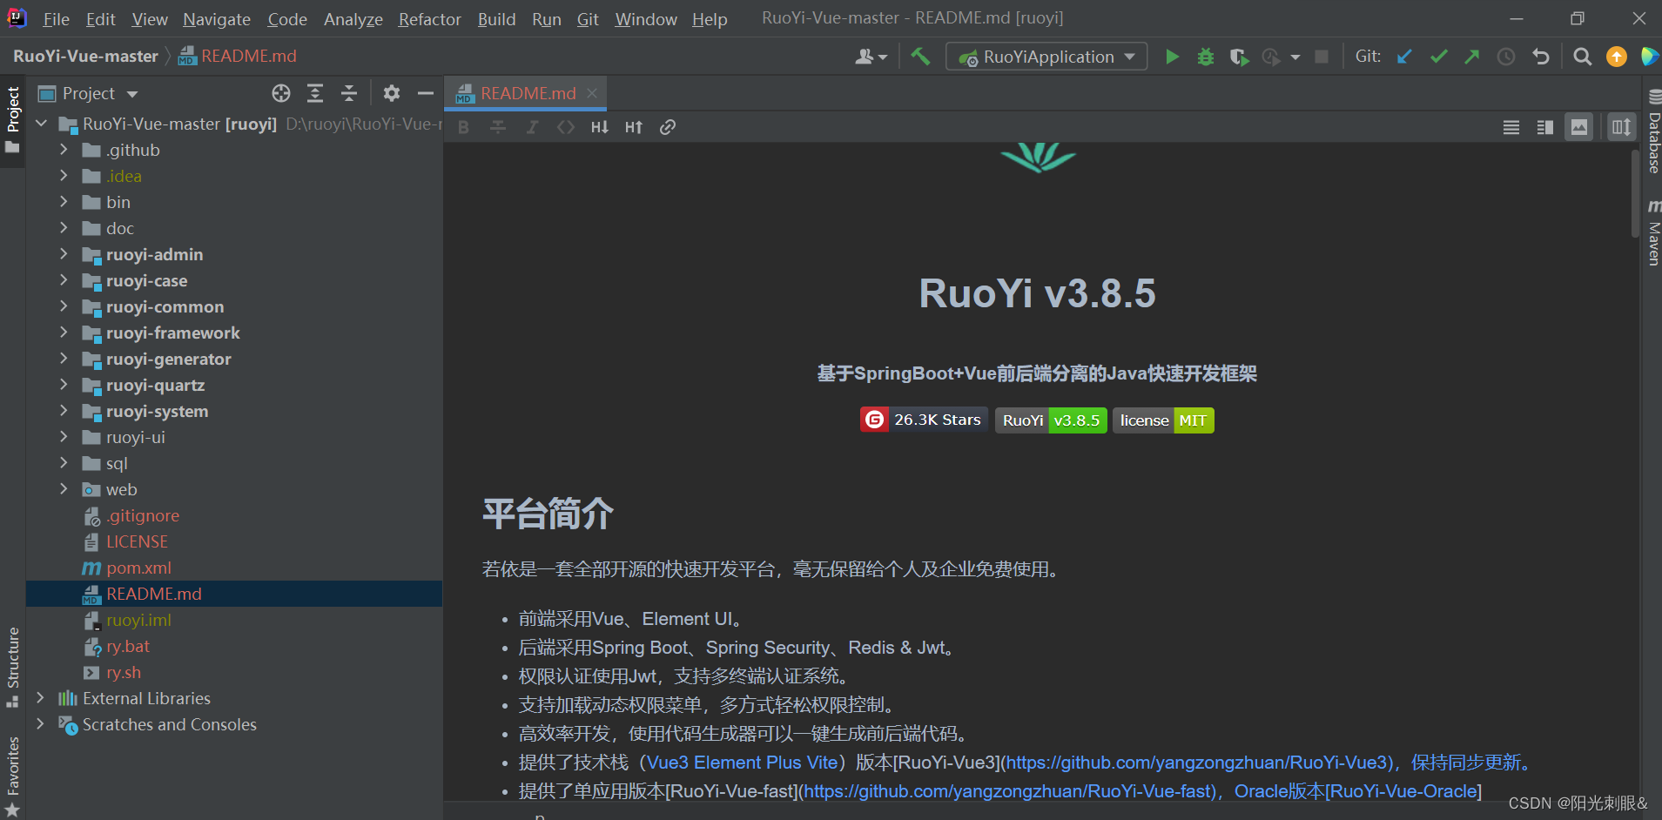Image resolution: width=1662 pixels, height=820 pixels.
Task: Push commits with the Git green arrow
Action: click(x=1472, y=57)
